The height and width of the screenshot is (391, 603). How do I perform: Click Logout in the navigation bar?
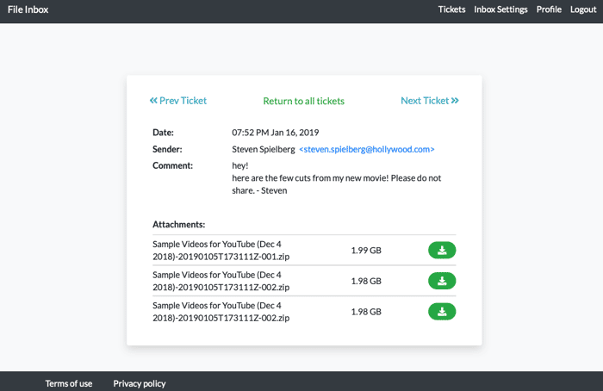coord(583,9)
